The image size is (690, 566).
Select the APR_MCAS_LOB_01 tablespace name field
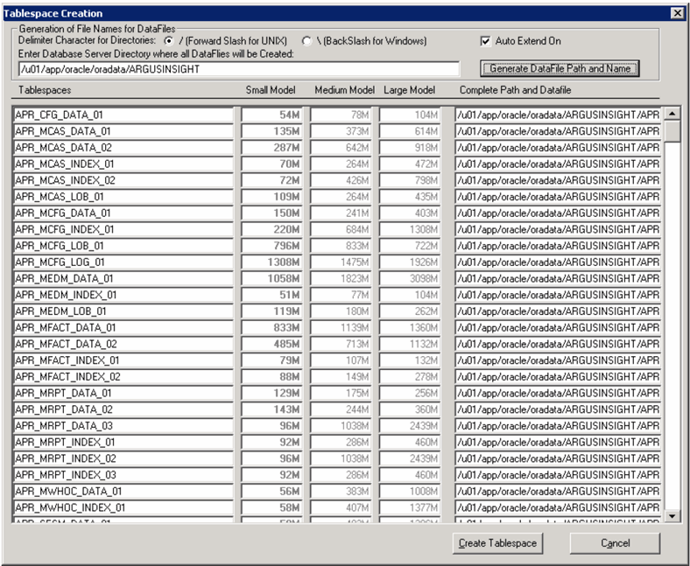pos(123,197)
